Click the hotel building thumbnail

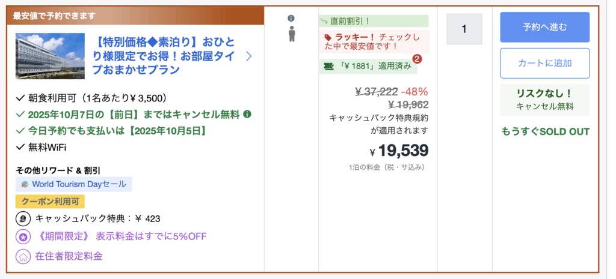point(50,56)
